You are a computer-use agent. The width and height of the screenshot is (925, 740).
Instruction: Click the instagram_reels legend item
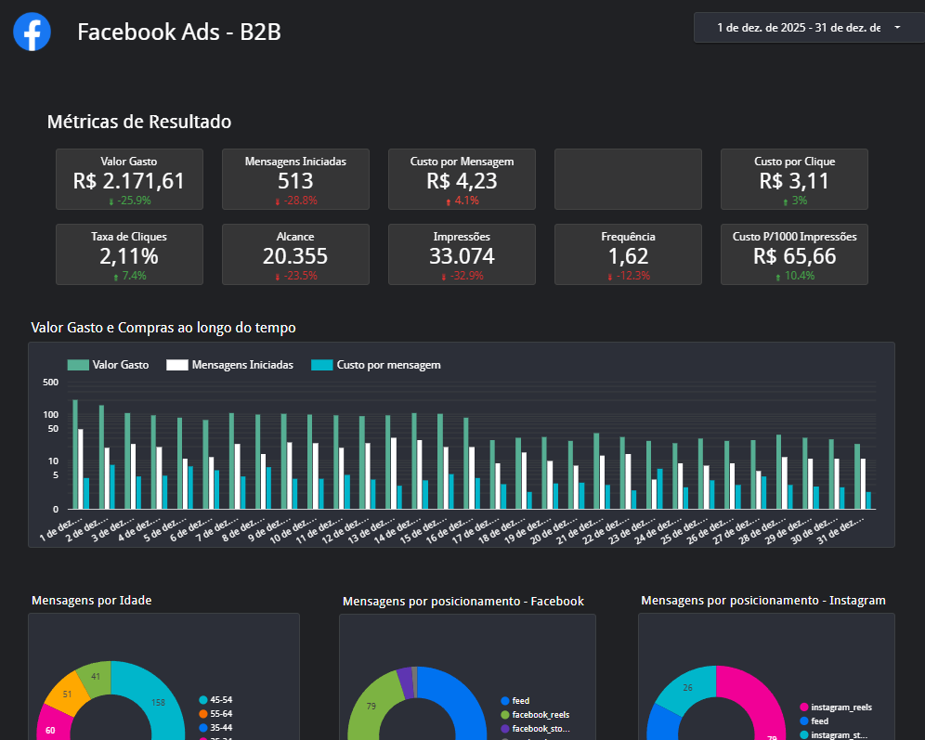point(836,707)
